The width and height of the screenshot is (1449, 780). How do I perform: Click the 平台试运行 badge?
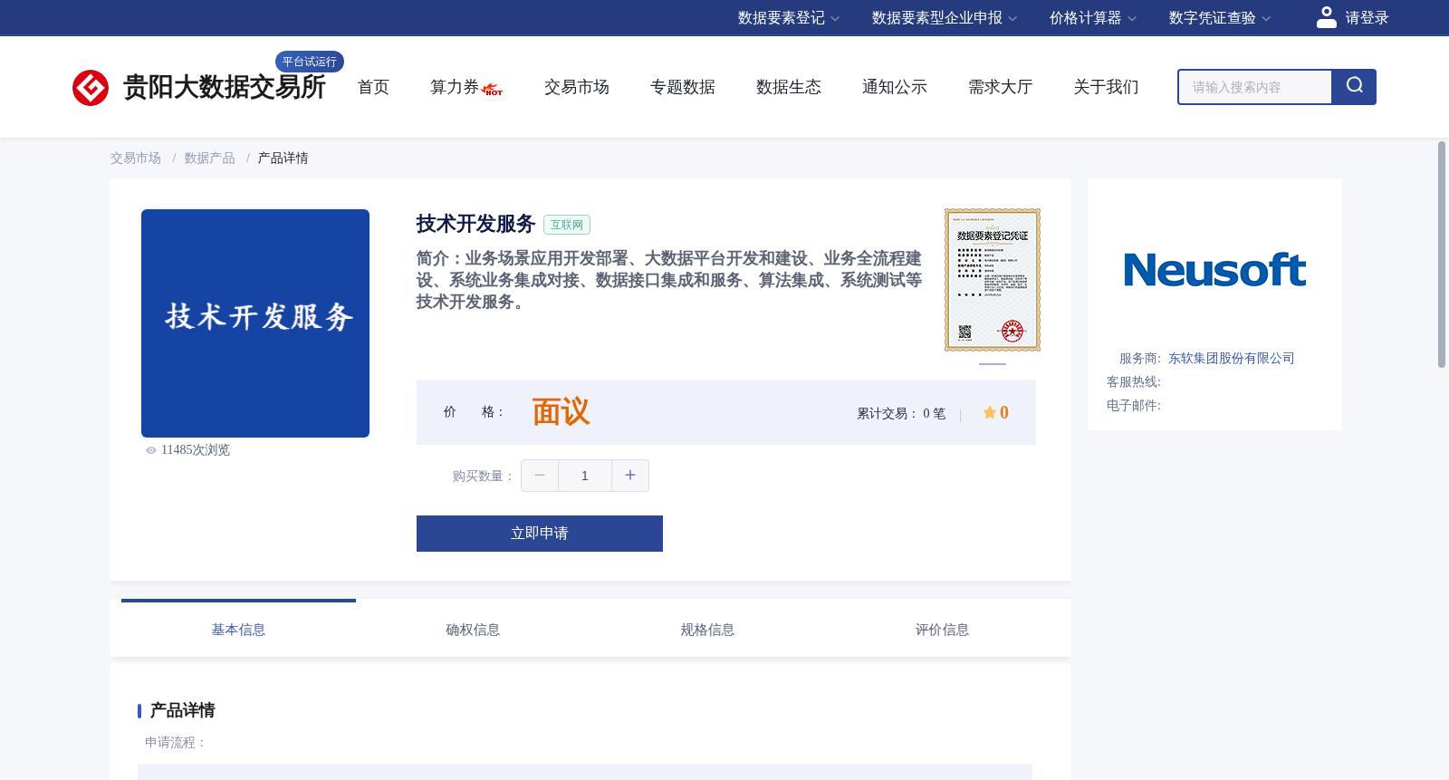310,62
